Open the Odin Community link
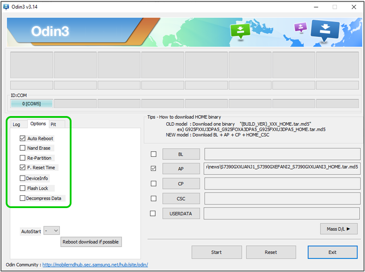The height and width of the screenshot is (272, 365). pos(95,265)
